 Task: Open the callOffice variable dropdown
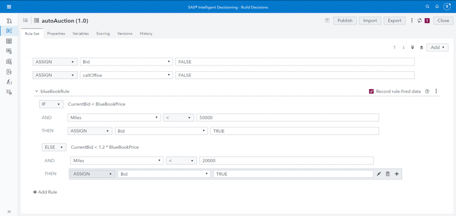126,75
